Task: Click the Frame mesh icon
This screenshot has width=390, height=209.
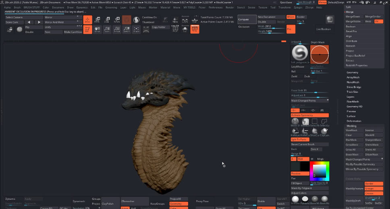Action: click(136, 29)
